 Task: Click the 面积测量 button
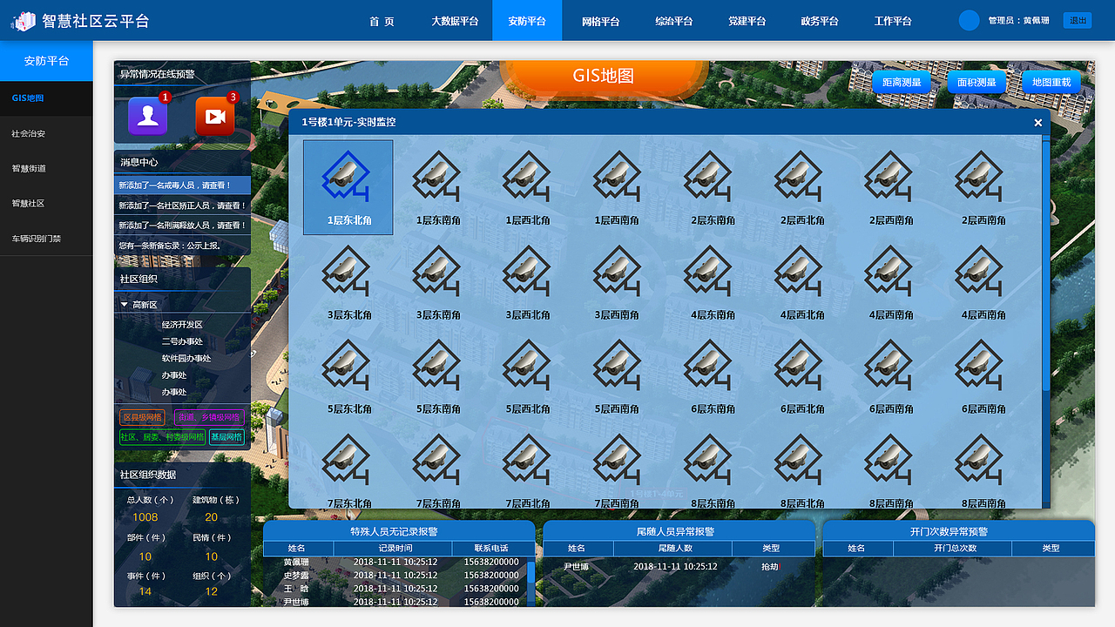(976, 82)
